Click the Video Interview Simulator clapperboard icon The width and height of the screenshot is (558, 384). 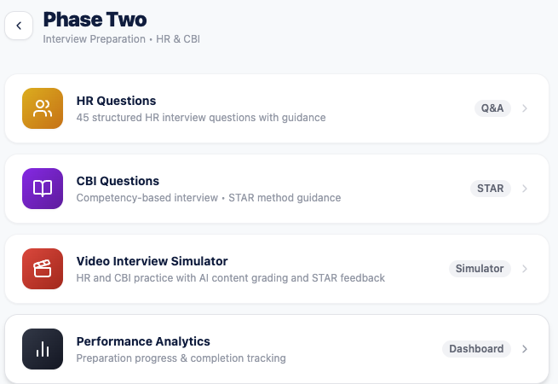point(43,269)
